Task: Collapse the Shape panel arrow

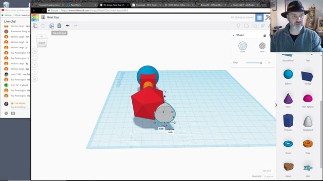Action: (234, 35)
